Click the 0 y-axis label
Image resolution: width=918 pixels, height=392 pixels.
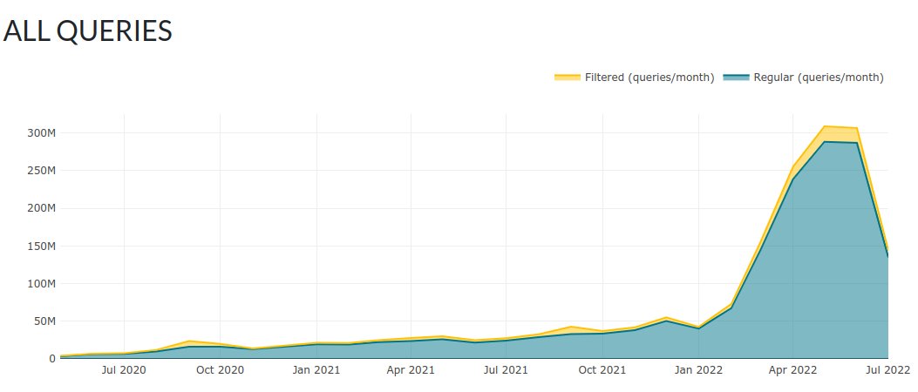[x=51, y=359]
